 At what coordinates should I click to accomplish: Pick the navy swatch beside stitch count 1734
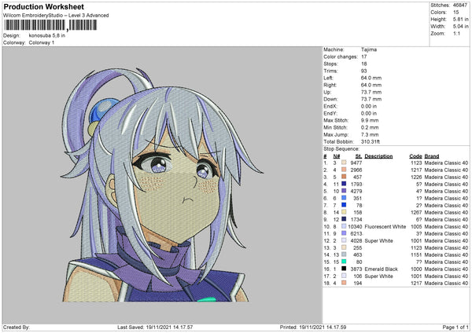tap(344, 219)
